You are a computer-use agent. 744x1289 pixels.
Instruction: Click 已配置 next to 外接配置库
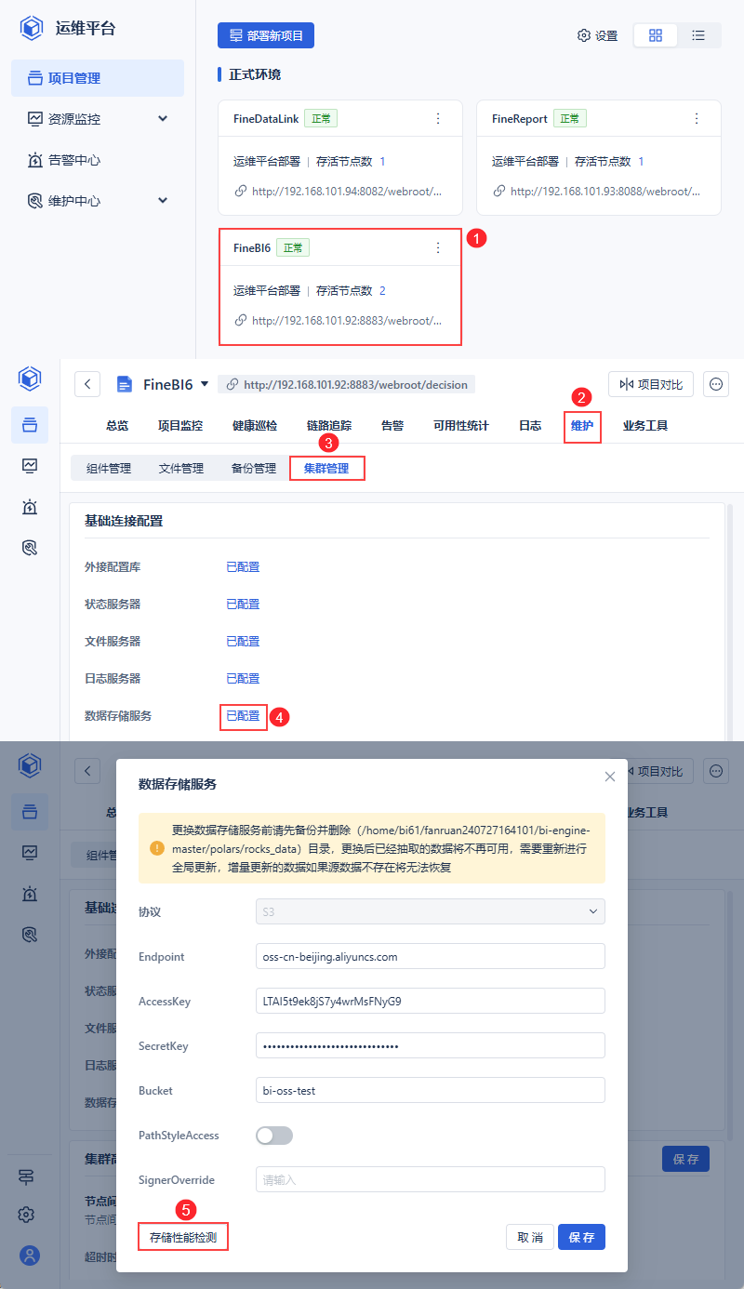tap(243, 567)
